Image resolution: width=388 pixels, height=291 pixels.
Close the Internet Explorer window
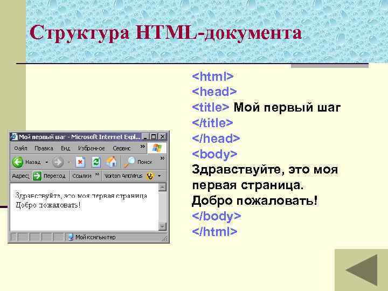point(162,137)
